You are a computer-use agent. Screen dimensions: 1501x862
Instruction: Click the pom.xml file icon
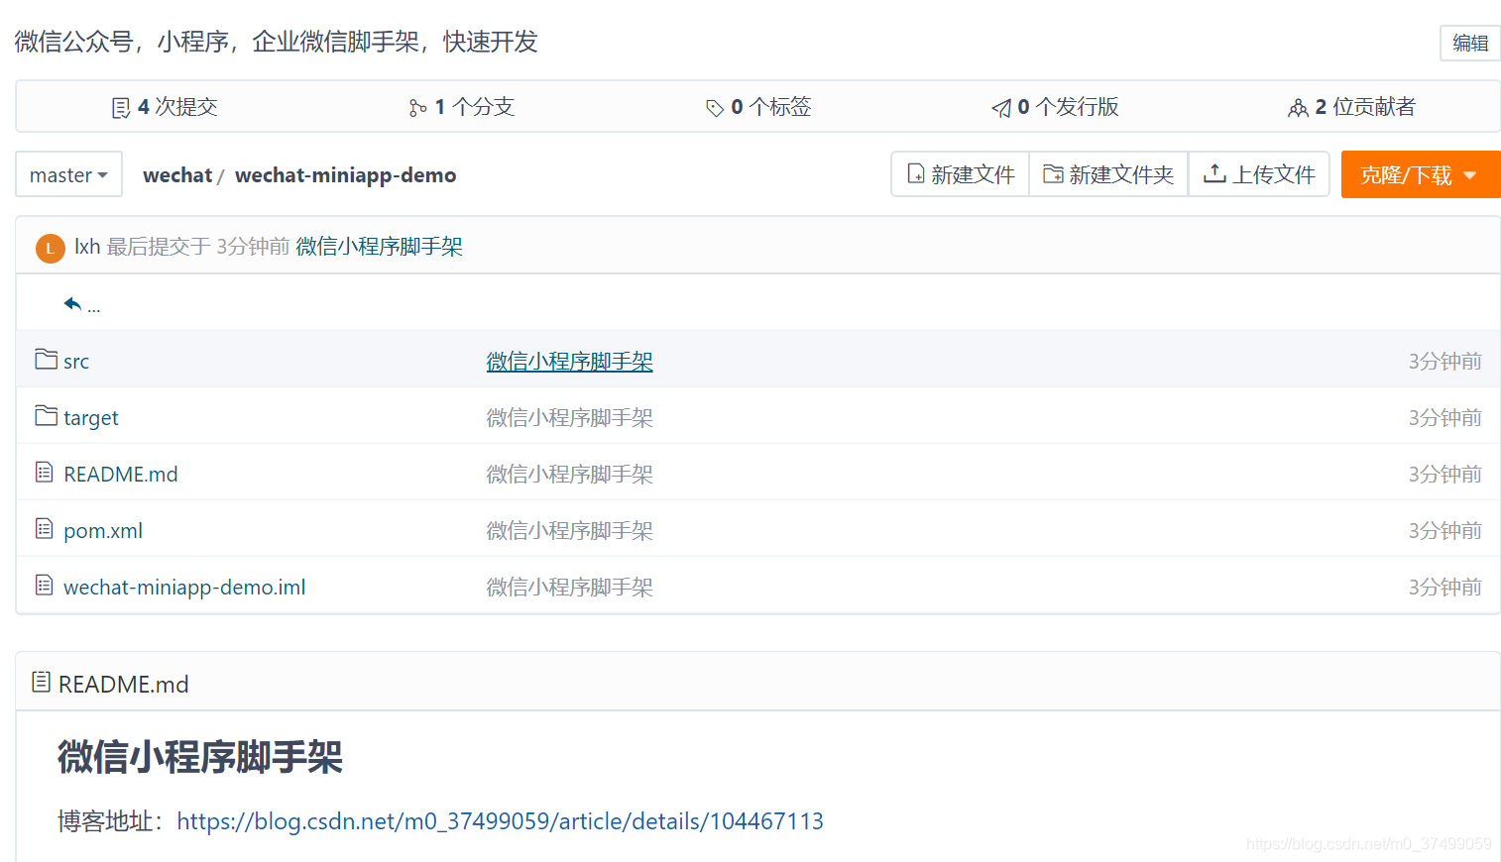click(x=44, y=528)
